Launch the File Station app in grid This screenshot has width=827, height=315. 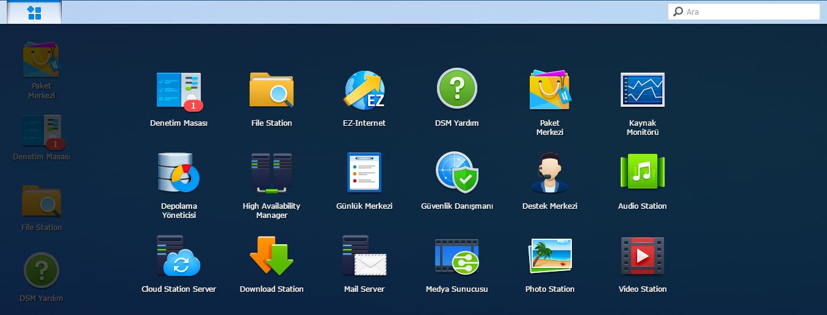coord(272,90)
